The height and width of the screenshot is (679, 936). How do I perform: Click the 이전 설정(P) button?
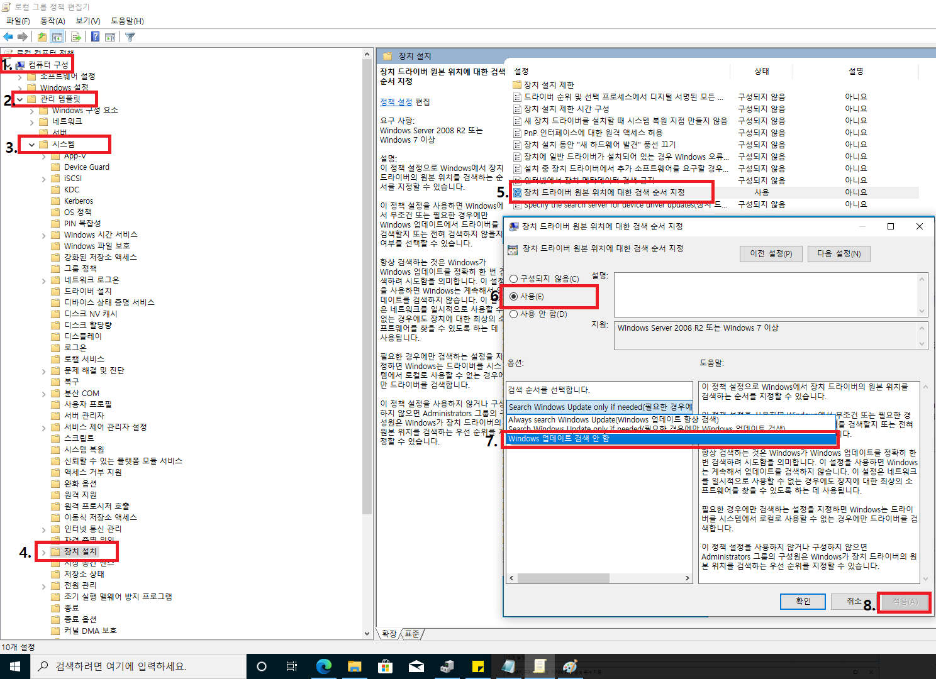point(771,253)
